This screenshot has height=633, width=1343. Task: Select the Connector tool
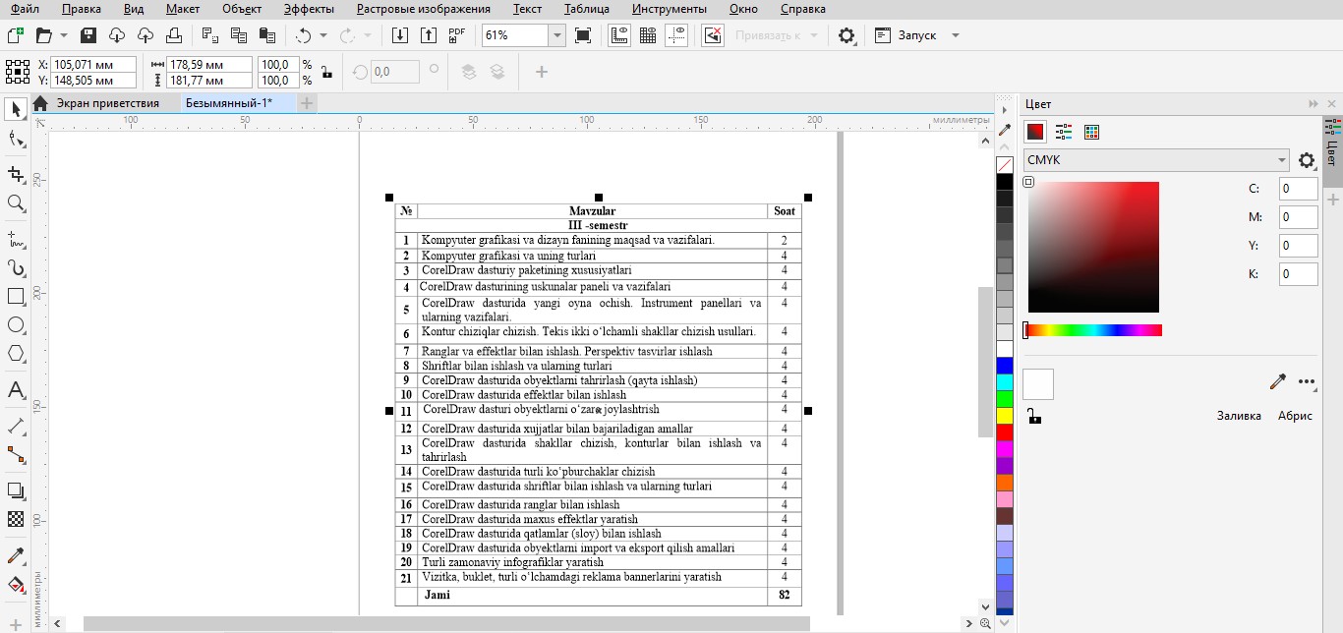[16, 455]
